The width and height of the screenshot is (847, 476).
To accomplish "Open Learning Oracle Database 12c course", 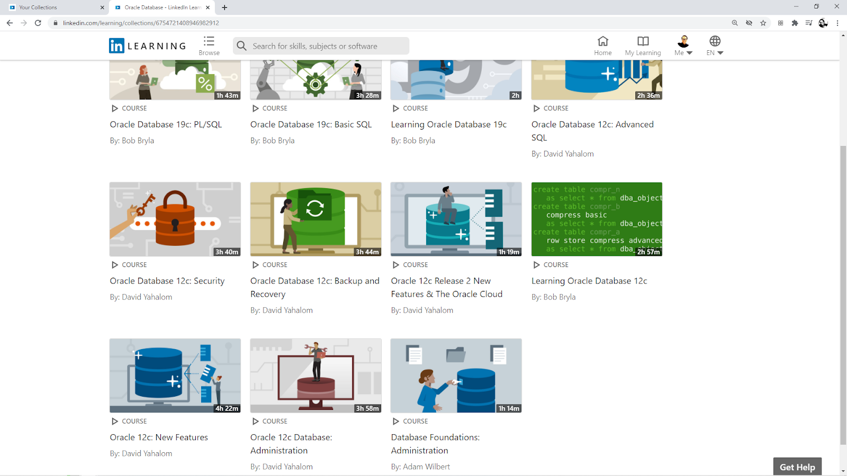I will (589, 281).
